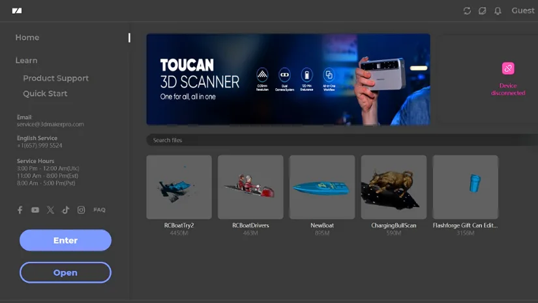
Task: Click the ChargingBullScan file name
Action: [393, 225]
